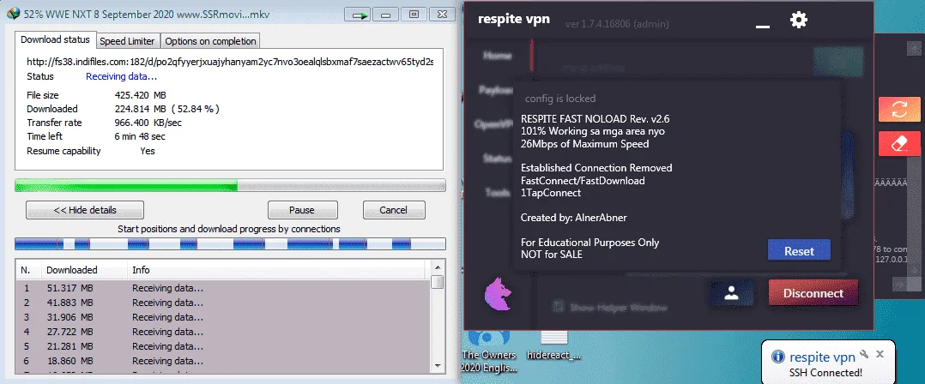Click config is locked text
The width and height of the screenshot is (925, 384).
(x=560, y=99)
